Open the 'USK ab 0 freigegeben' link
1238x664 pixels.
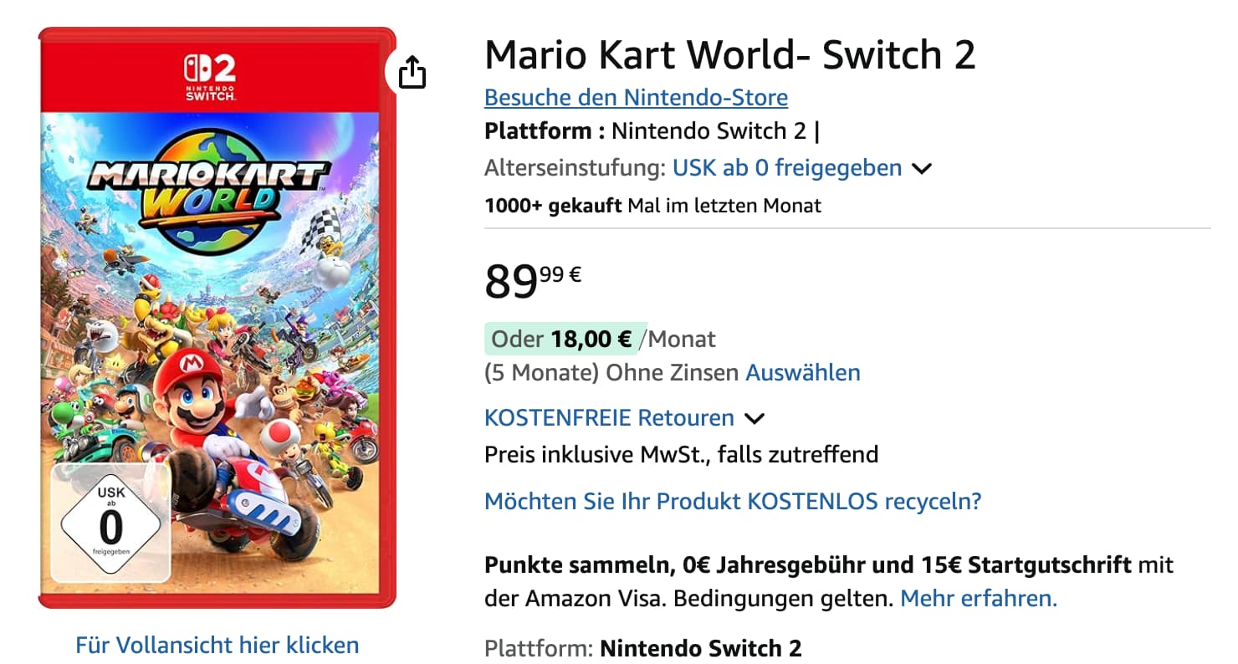point(786,168)
